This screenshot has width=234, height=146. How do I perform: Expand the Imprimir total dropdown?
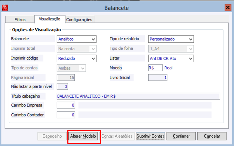click(x=77, y=49)
